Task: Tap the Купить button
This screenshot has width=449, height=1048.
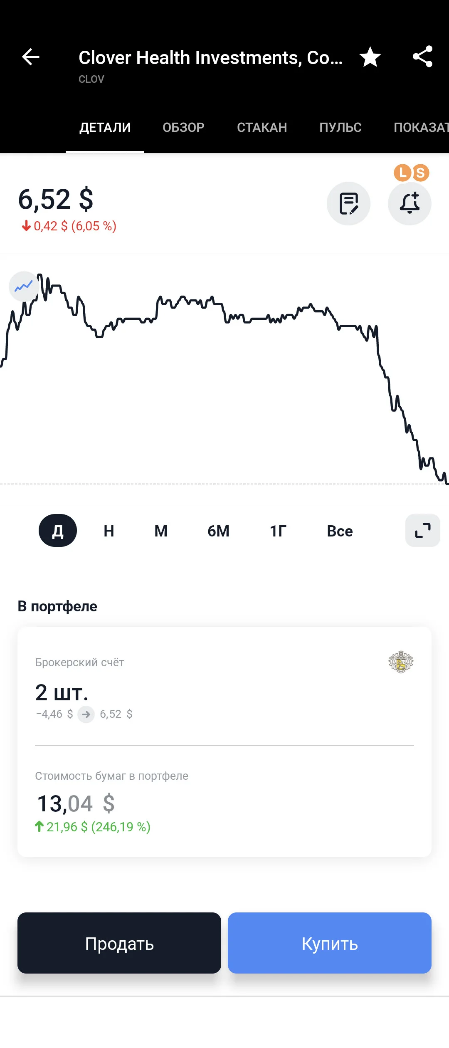Action: click(x=330, y=943)
